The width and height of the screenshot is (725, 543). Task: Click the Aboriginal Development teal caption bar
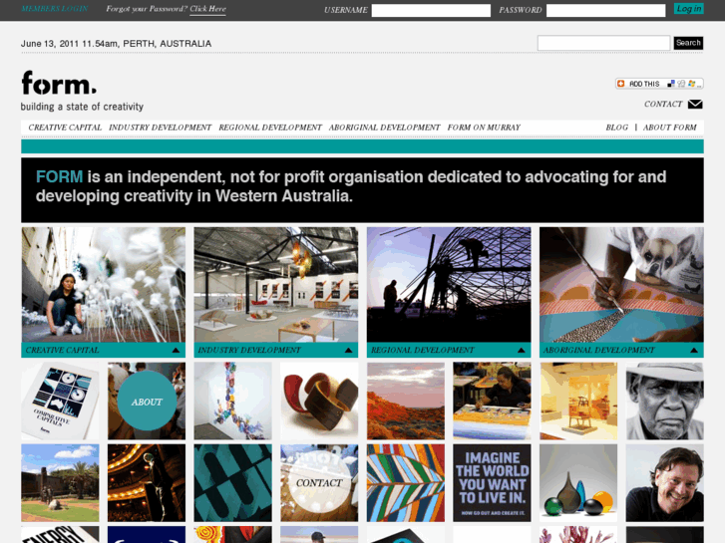click(621, 351)
